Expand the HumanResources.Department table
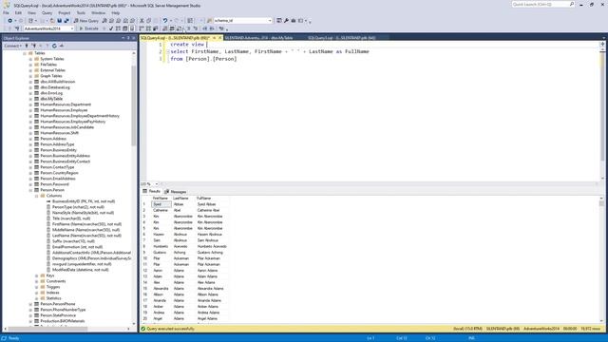The height and width of the screenshot is (342, 608). [30, 104]
